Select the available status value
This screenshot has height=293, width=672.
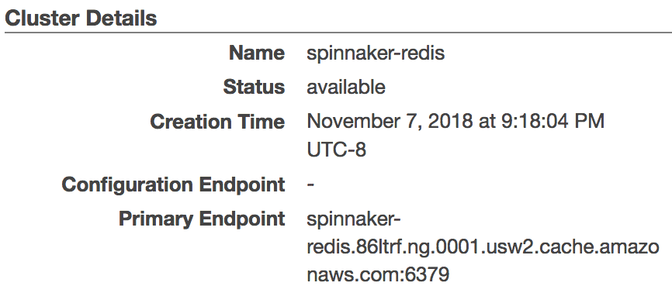pos(346,87)
